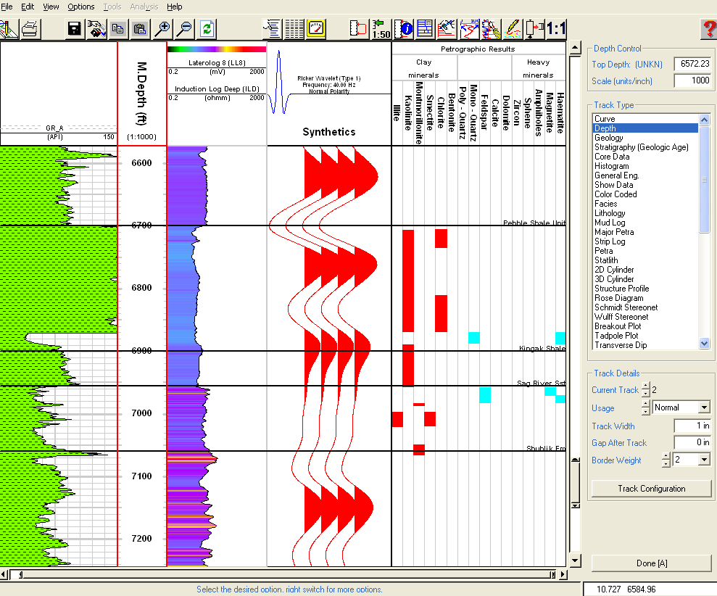Click the green refresh arrows icon

coord(207,29)
